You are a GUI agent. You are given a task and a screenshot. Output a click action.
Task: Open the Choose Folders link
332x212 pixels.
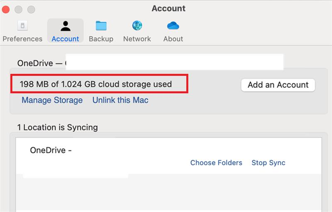216,163
